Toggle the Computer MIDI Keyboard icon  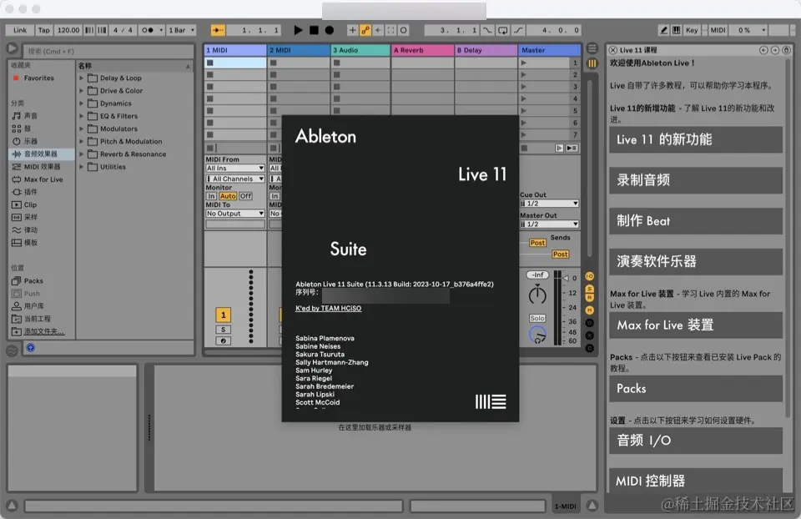tap(677, 30)
